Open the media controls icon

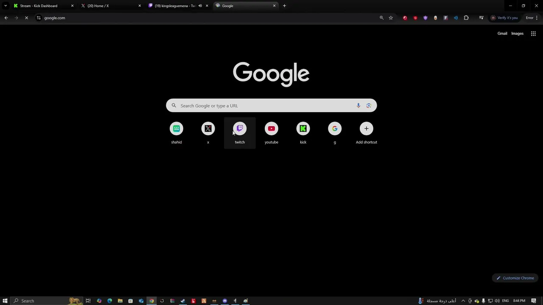tap(481, 18)
